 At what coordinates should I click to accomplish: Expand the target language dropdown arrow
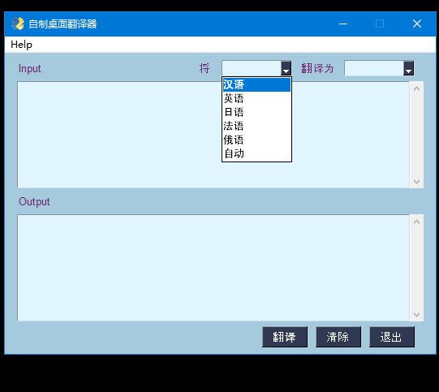coord(408,68)
